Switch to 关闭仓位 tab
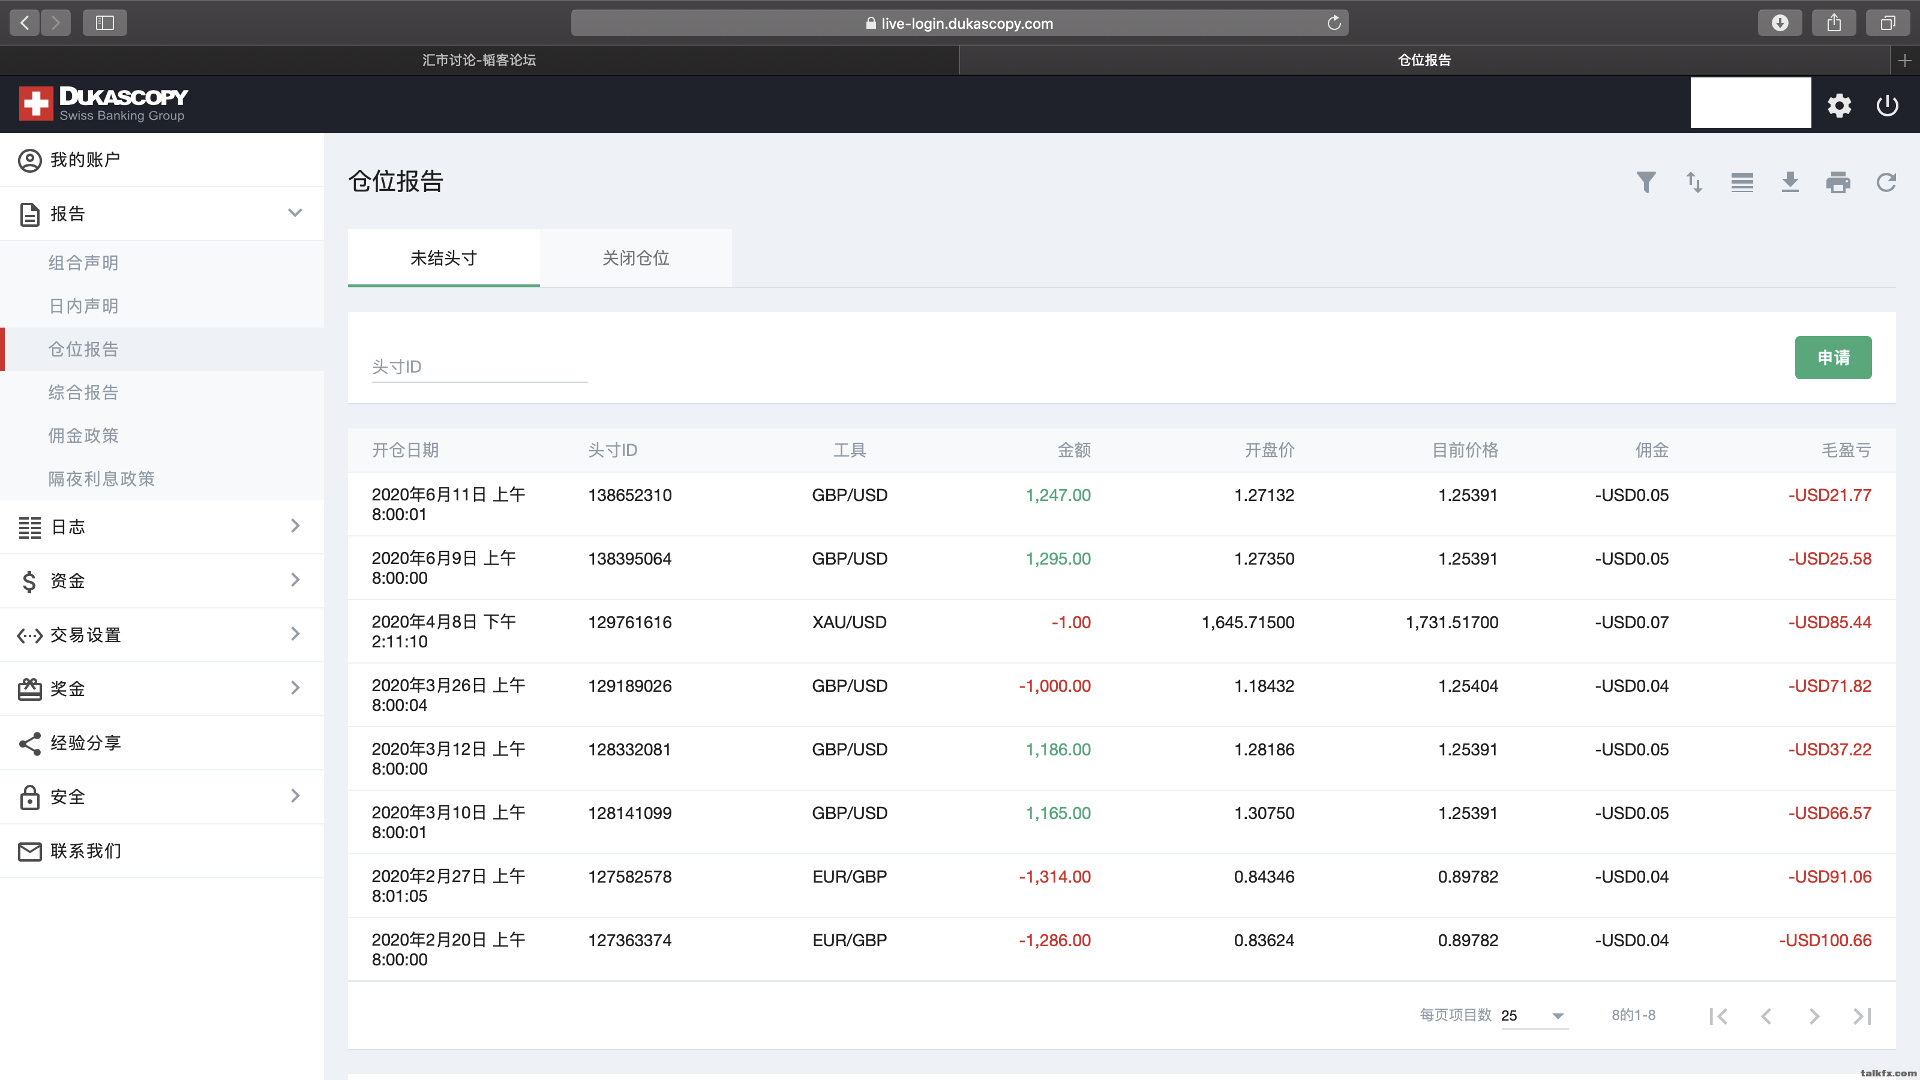 [636, 258]
